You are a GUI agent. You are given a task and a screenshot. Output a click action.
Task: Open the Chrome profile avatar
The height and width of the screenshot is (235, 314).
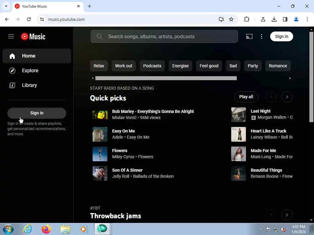point(296,19)
